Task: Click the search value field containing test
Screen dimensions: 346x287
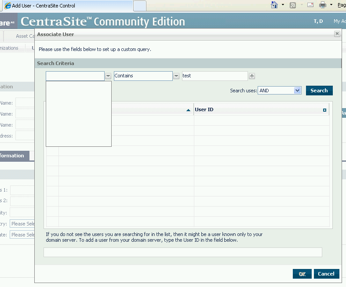Action: (x=215, y=76)
